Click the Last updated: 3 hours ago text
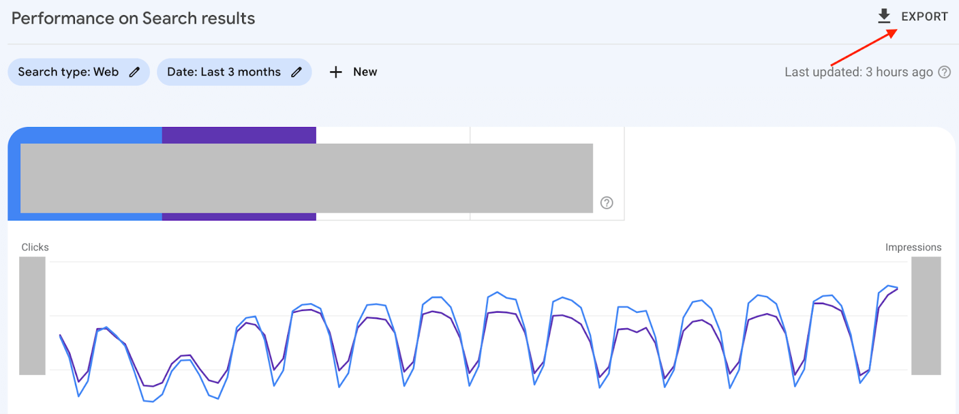 coord(858,72)
